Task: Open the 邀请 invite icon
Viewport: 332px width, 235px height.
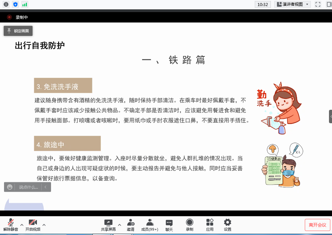Action: (x=131, y=225)
